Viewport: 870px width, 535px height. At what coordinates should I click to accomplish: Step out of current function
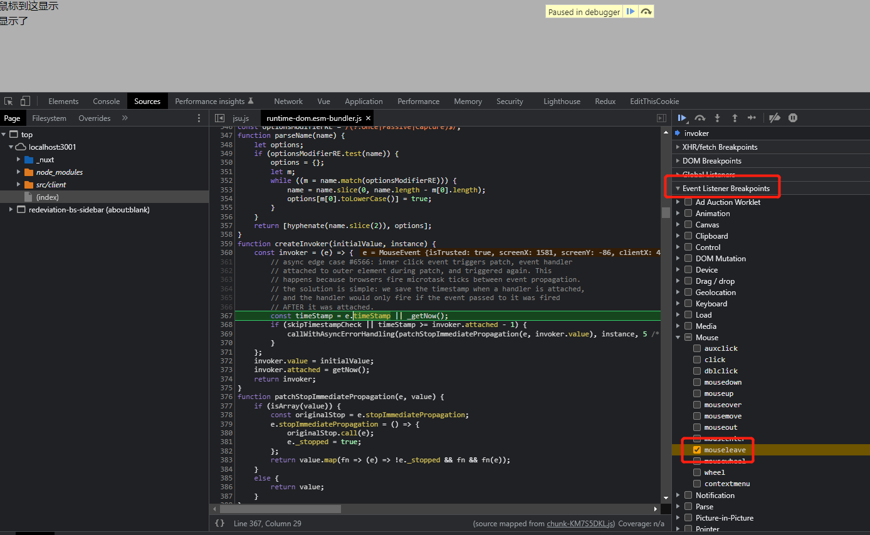coord(735,118)
